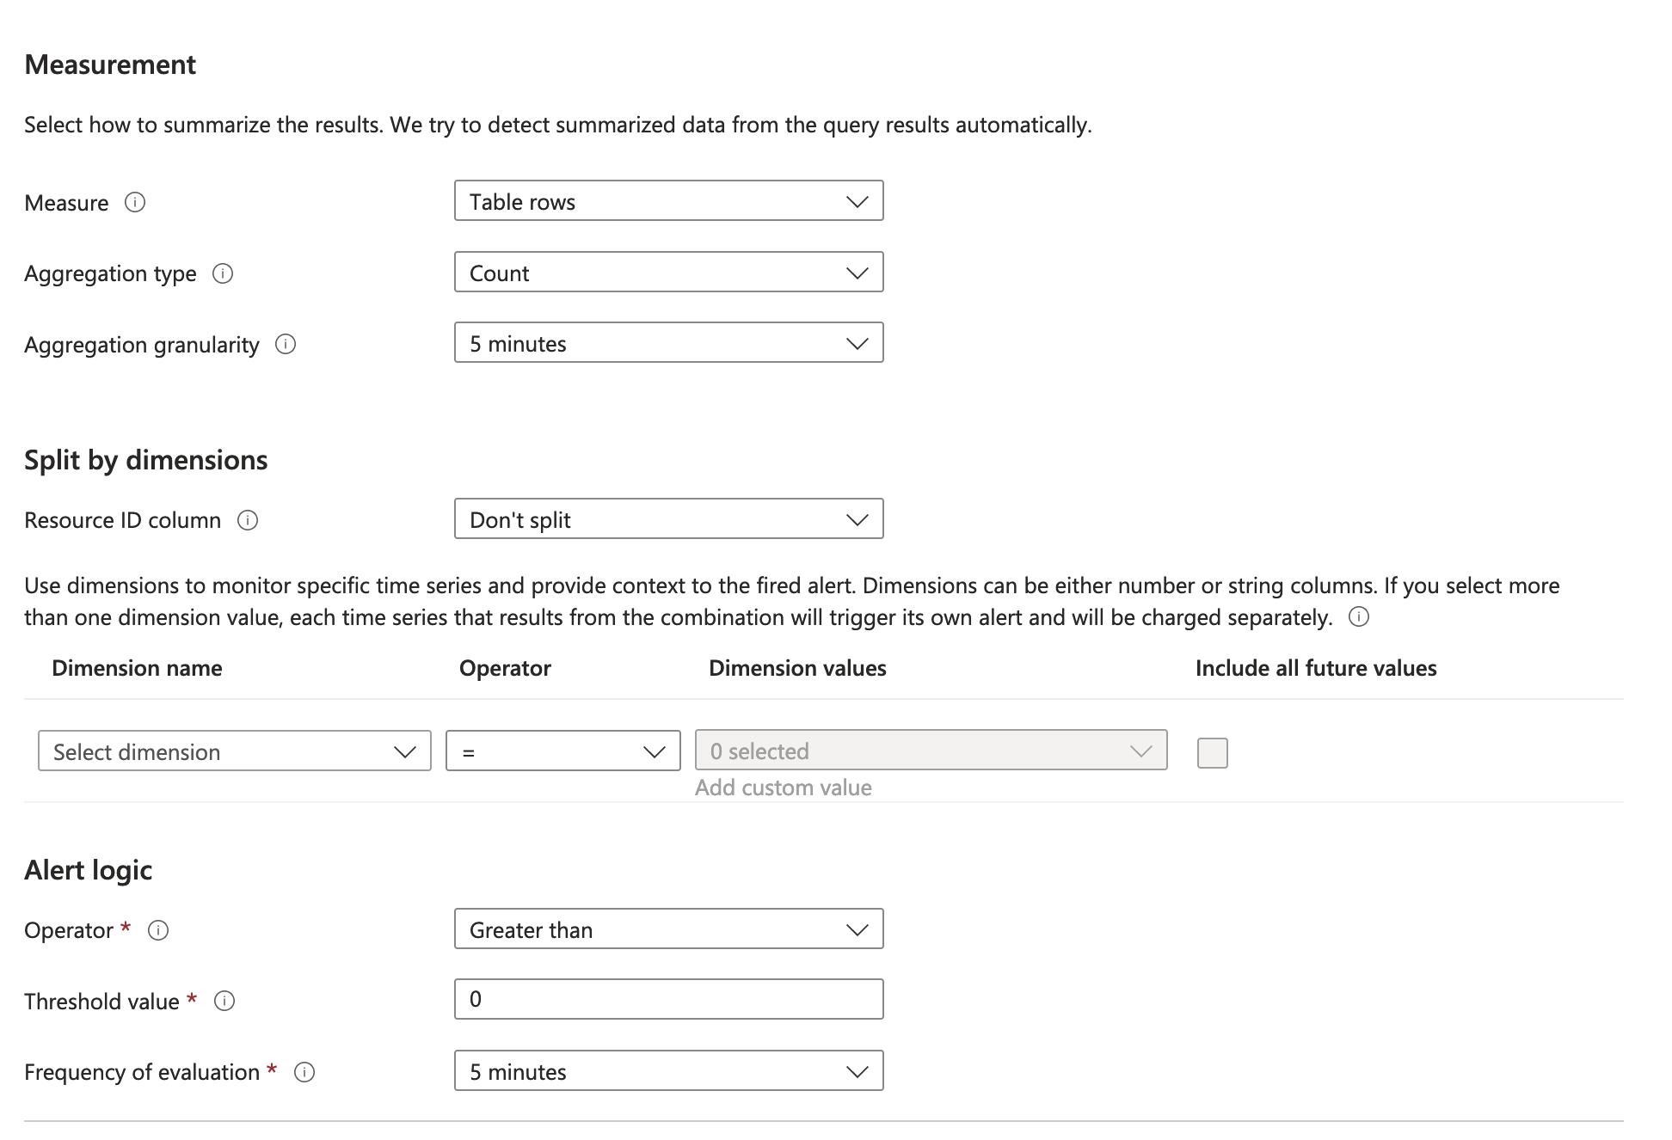Open Greater than operator dropdown
Image resolution: width=1672 pixels, height=1140 pixels.
(668, 929)
